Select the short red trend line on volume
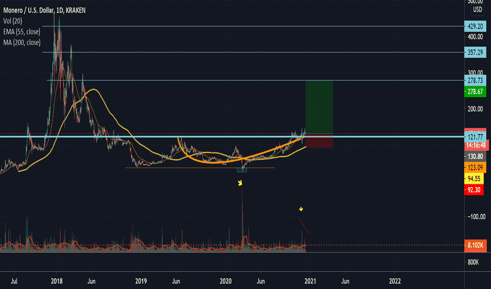The image size is (491, 289). tap(304, 226)
